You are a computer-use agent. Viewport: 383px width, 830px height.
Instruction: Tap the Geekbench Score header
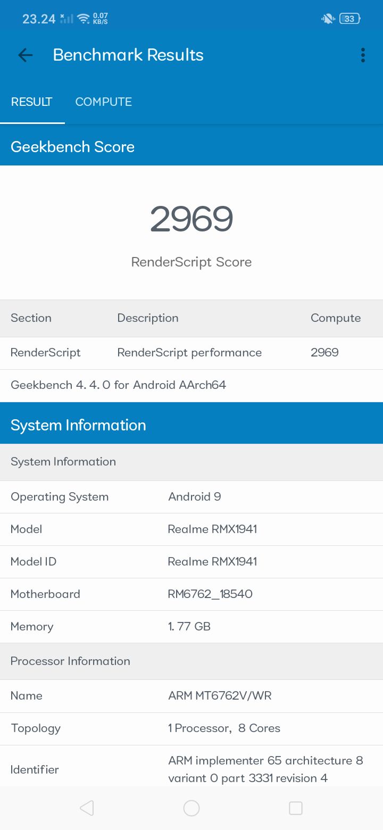(x=73, y=147)
